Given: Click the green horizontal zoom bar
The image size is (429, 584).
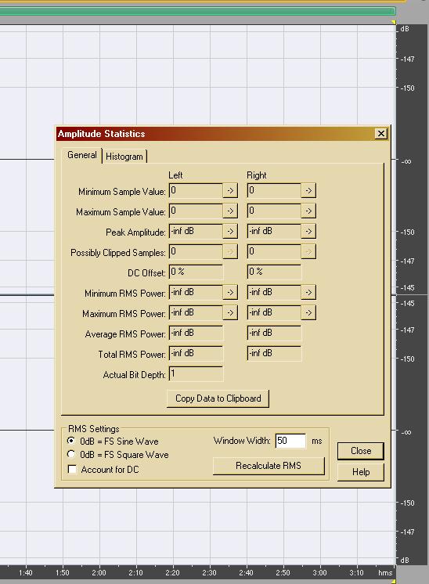Looking at the screenshot, I should coord(197,10).
